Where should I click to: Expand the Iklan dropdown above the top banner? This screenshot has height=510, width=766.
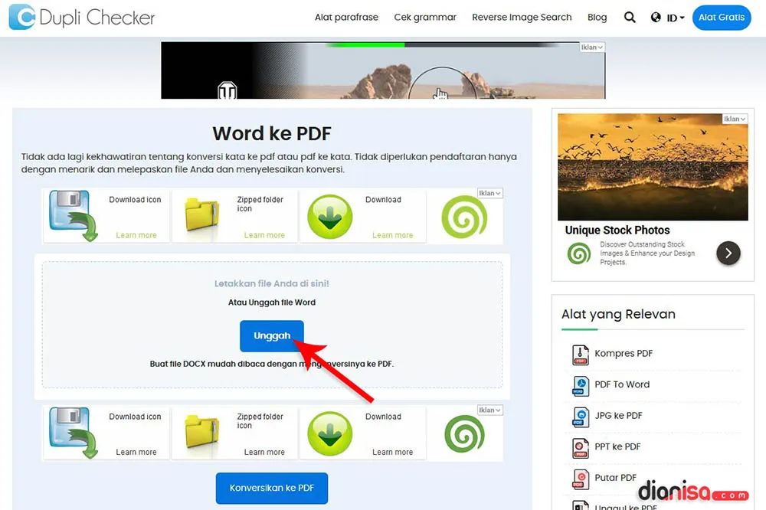[x=591, y=47]
